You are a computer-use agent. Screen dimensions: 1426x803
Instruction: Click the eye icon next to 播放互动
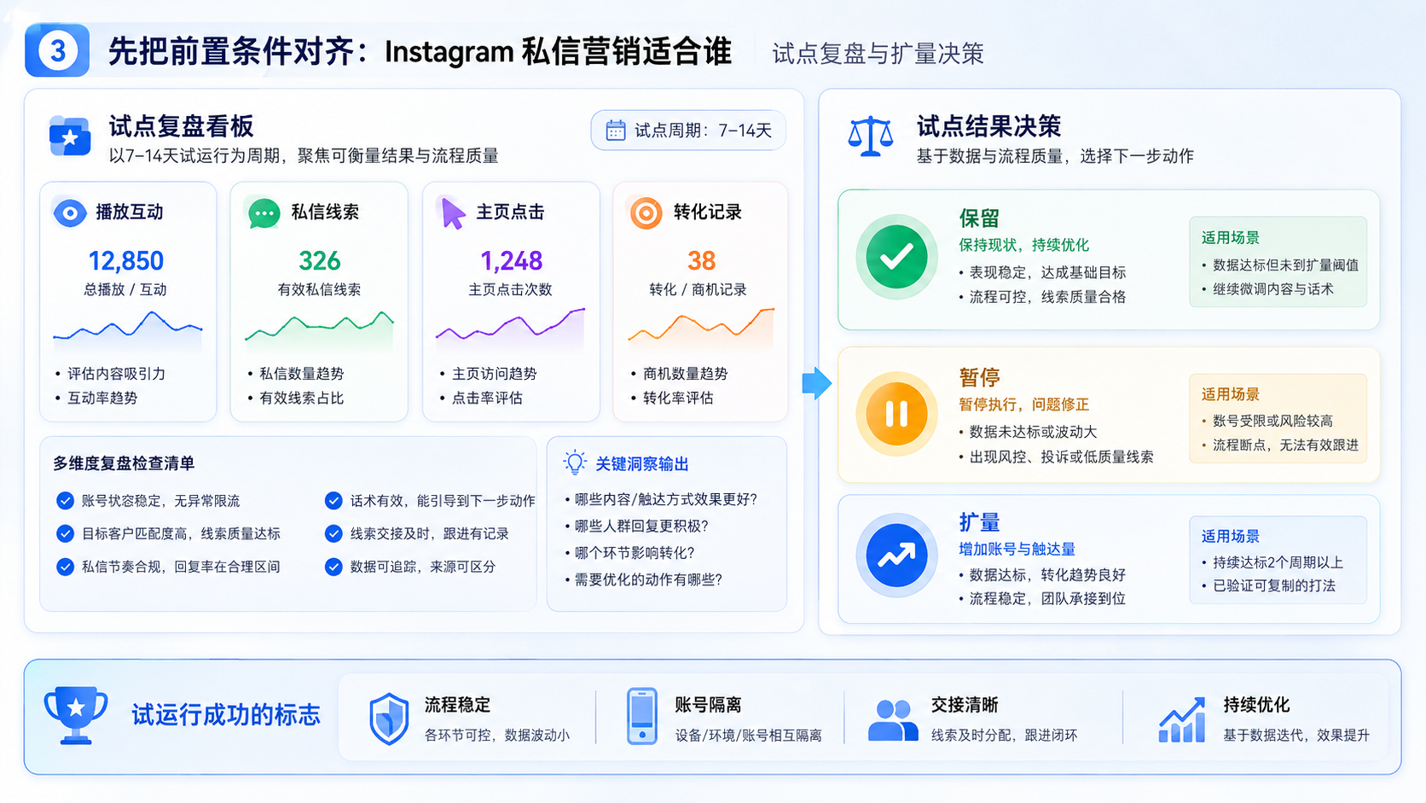70,212
